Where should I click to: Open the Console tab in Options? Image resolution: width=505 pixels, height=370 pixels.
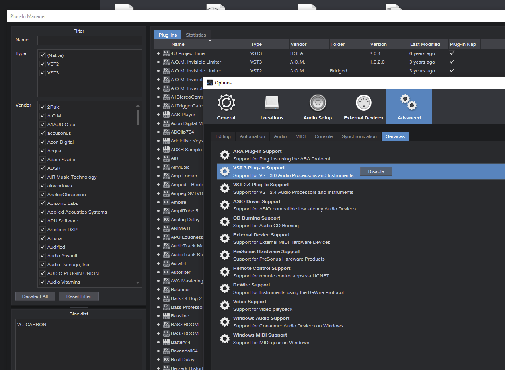324,136
